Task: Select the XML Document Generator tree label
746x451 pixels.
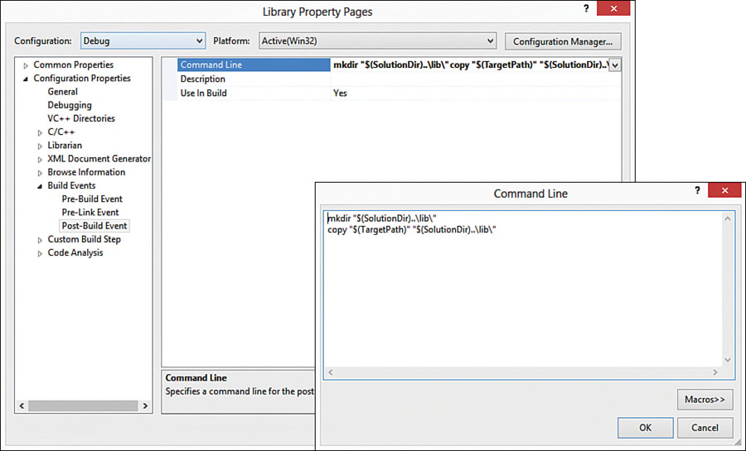Action: tap(99, 159)
